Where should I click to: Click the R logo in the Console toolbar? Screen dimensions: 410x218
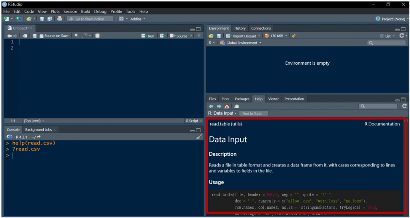pos(10,137)
